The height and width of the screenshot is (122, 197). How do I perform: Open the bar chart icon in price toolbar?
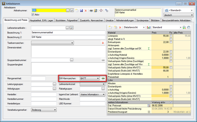149,27
